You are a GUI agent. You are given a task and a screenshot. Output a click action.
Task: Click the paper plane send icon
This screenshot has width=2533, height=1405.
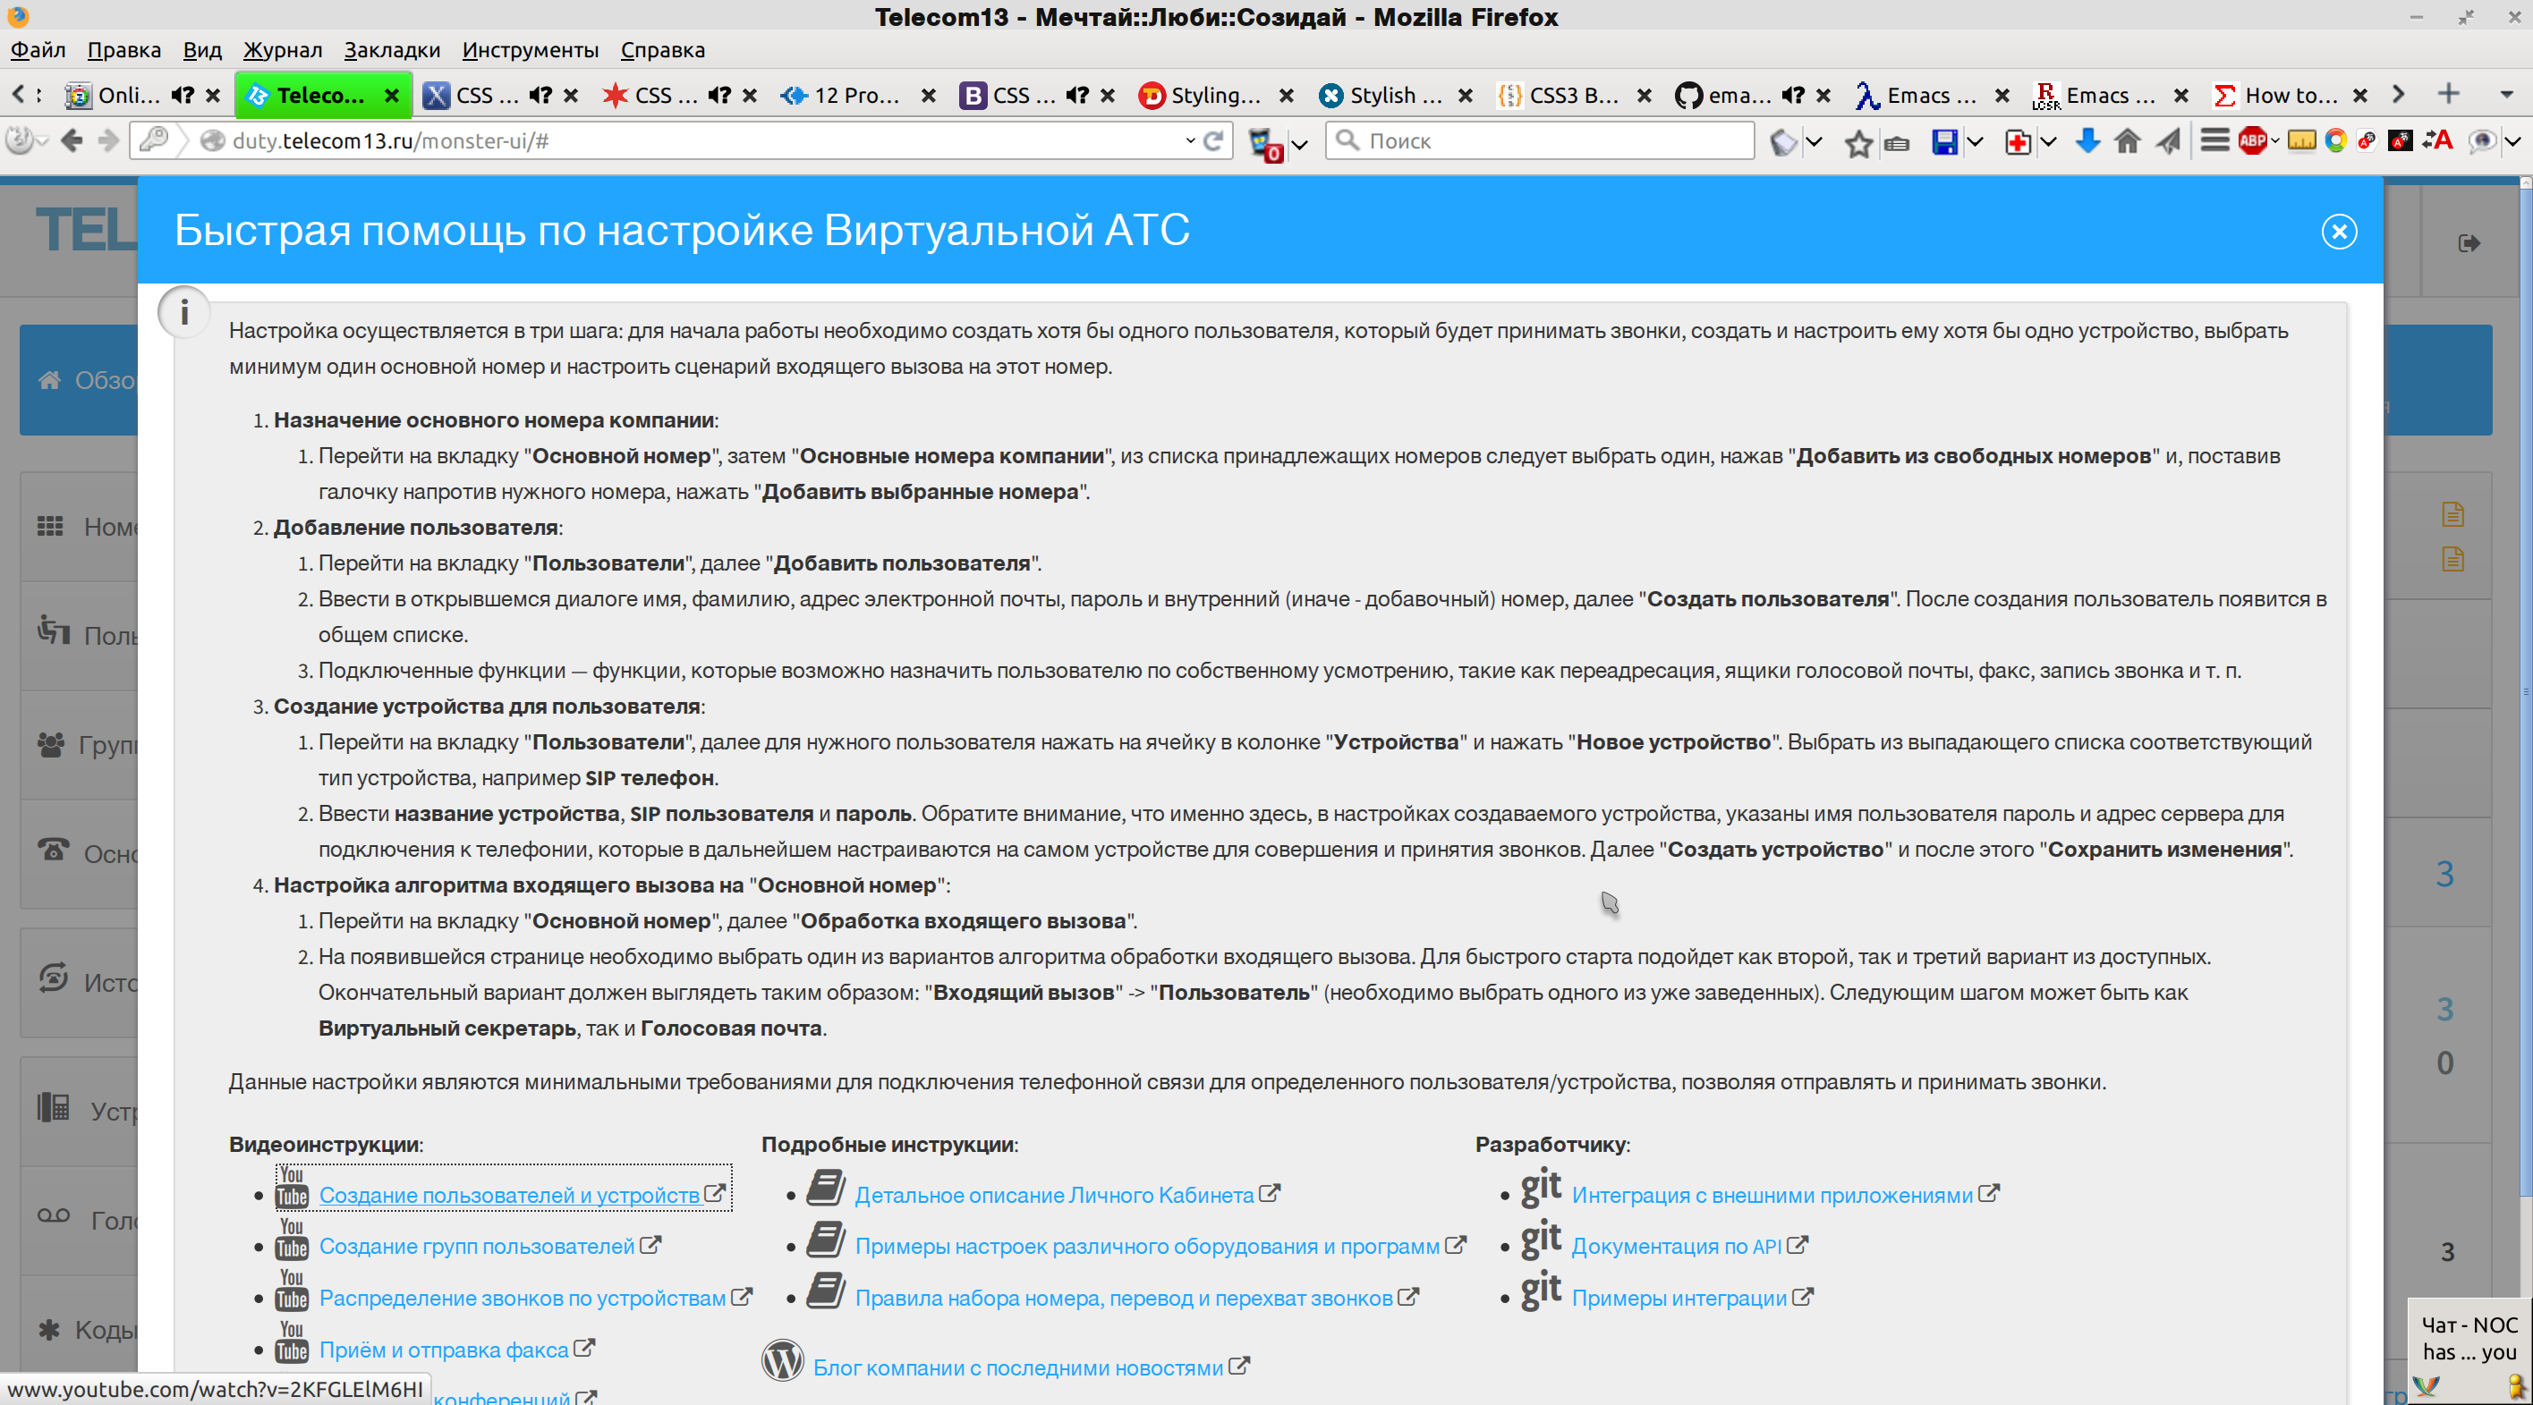tap(2168, 141)
